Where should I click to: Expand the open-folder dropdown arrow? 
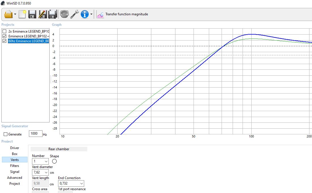point(15,14)
